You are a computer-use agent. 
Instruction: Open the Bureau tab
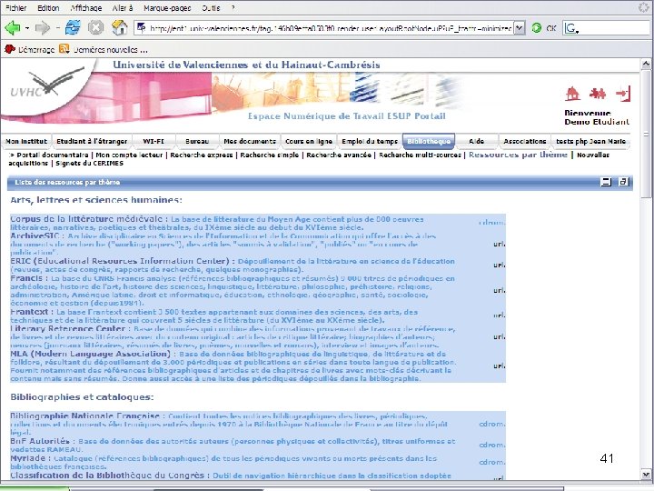pyautogui.click(x=197, y=142)
